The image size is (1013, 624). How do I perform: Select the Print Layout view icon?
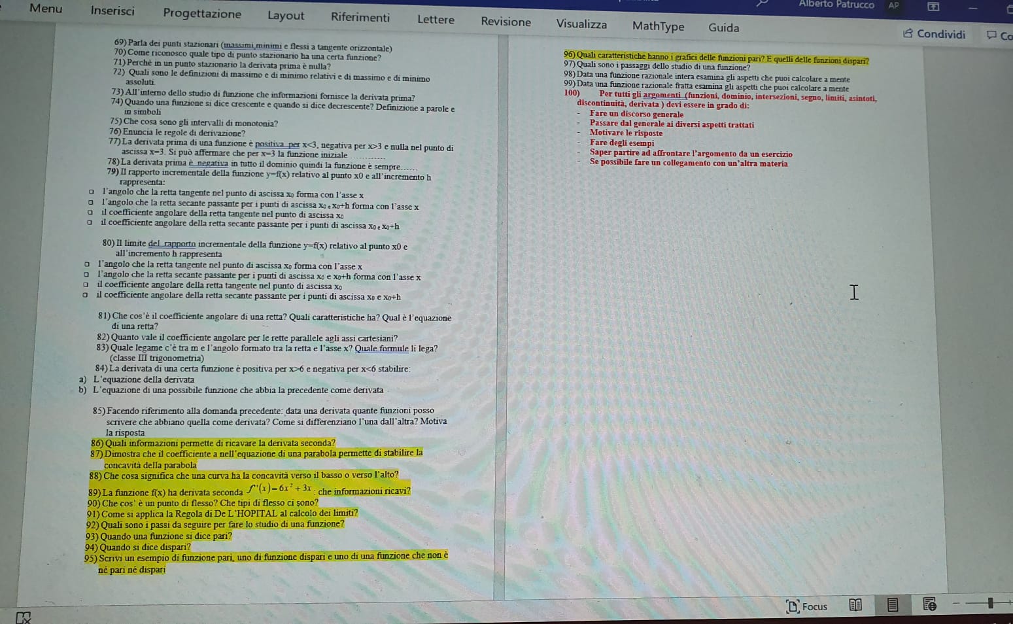pyautogui.click(x=893, y=605)
